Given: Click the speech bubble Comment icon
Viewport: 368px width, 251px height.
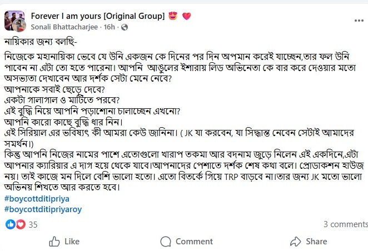Looking at the screenshot, I should click(166, 242).
